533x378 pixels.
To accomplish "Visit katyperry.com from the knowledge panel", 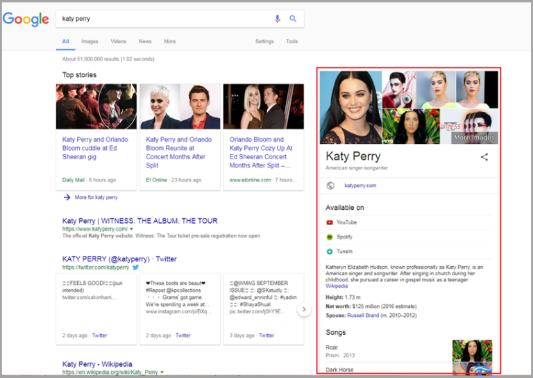I will [x=360, y=186].
